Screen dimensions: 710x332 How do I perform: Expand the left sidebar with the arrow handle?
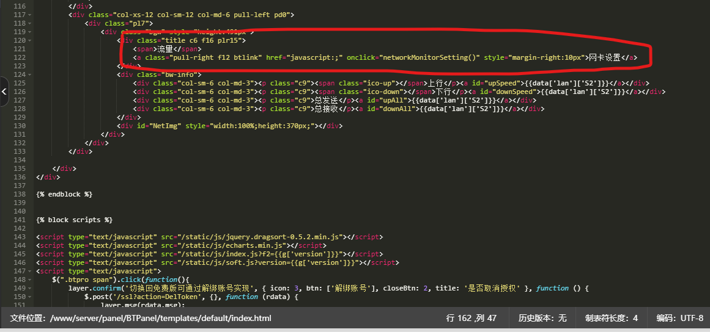coord(4,92)
